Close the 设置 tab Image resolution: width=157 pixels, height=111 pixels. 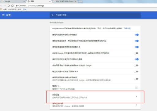(50, 2)
